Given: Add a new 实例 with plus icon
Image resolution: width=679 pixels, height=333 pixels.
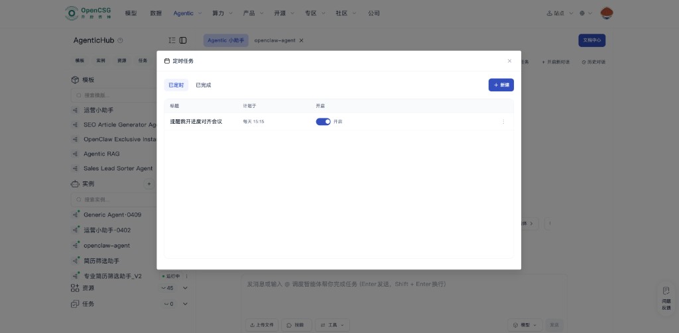Looking at the screenshot, I should (x=149, y=184).
